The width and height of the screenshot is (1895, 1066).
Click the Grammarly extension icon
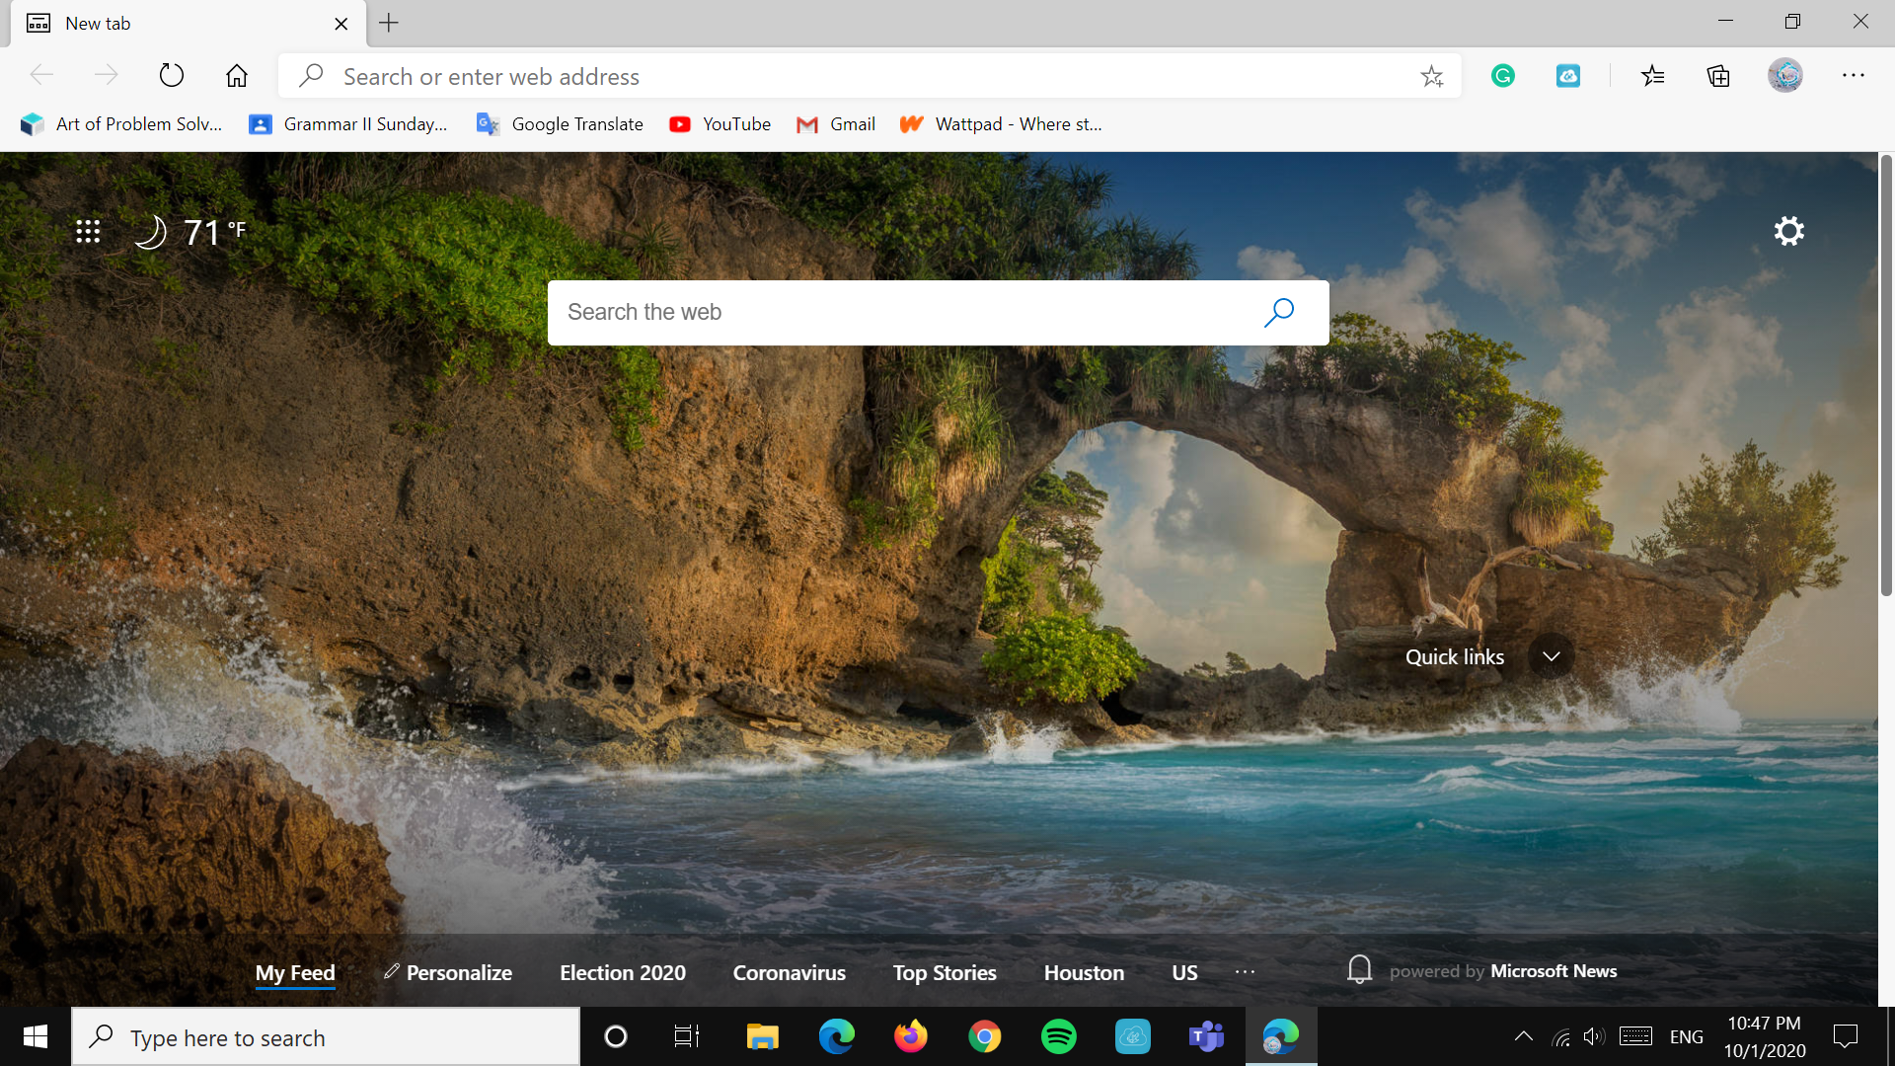point(1502,76)
